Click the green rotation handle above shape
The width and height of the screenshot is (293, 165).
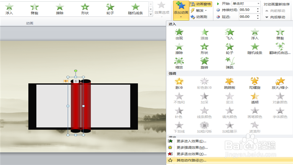pyautogui.click(x=76, y=71)
